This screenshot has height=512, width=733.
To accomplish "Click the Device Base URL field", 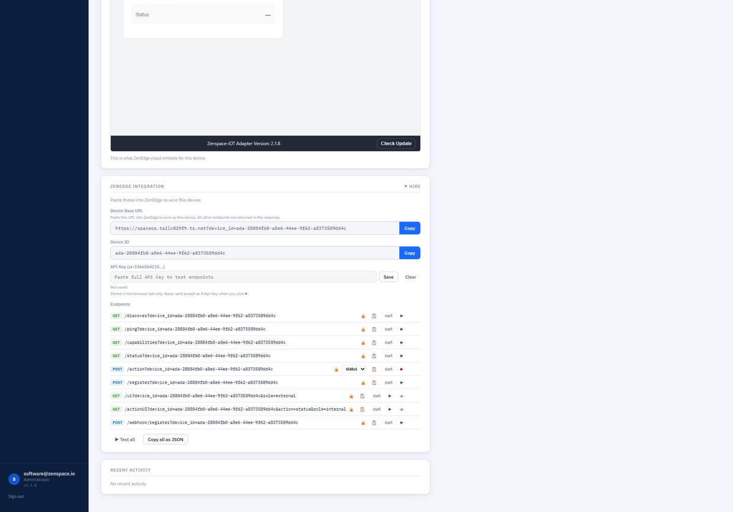I will pyautogui.click(x=255, y=228).
